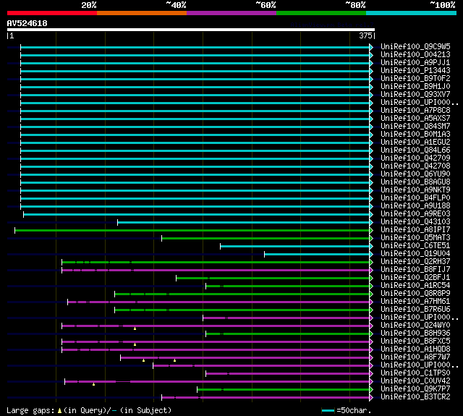This screenshot has width=463, height=416.
Task: Select UniRef100_A8IPI7 label
Action: [415, 230]
